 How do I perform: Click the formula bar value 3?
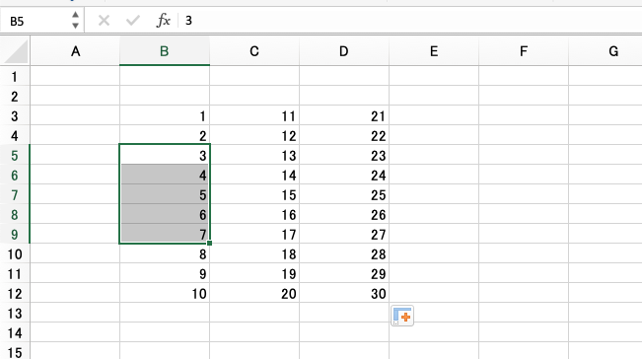188,21
